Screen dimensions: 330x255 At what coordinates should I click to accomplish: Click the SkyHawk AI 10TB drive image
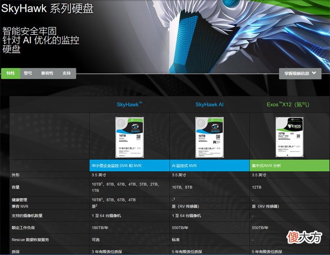(x=209, y=137)
